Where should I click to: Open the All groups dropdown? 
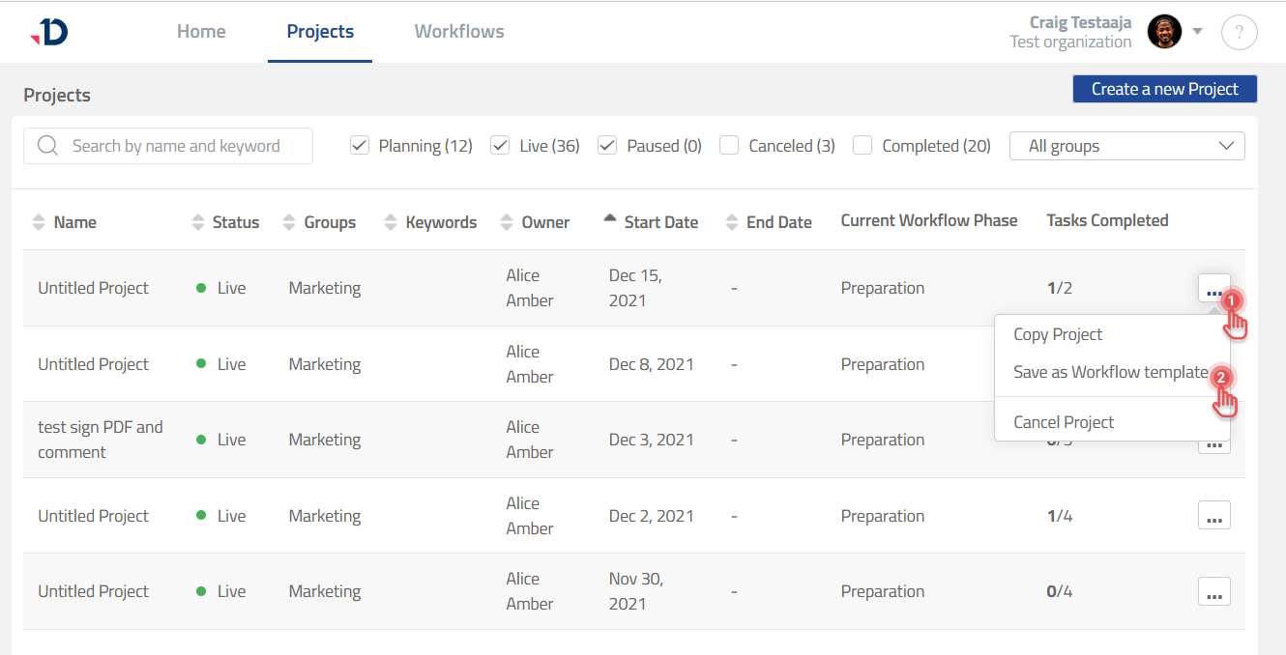[1126, 145]
